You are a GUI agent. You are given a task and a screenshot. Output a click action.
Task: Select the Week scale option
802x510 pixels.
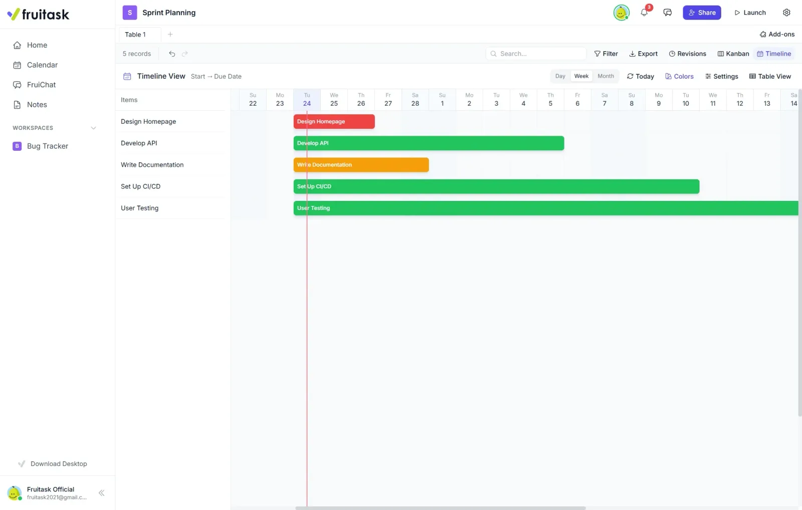pyautogui.click(x=581, y=76)
